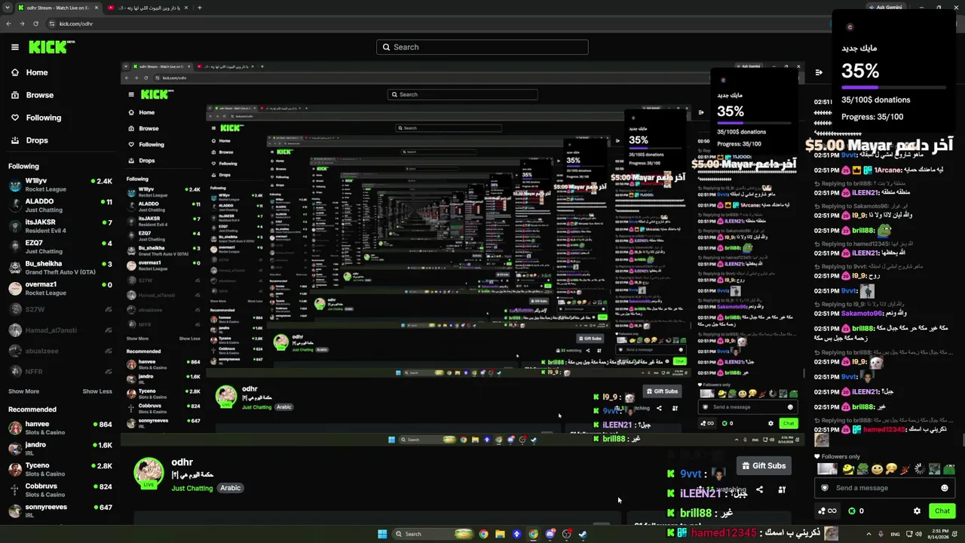This screenshot has height=543, width=965.
Task: Open the largest Just Chatting category link under odhr
Action: pyautogui.click(x=192, y=488)
